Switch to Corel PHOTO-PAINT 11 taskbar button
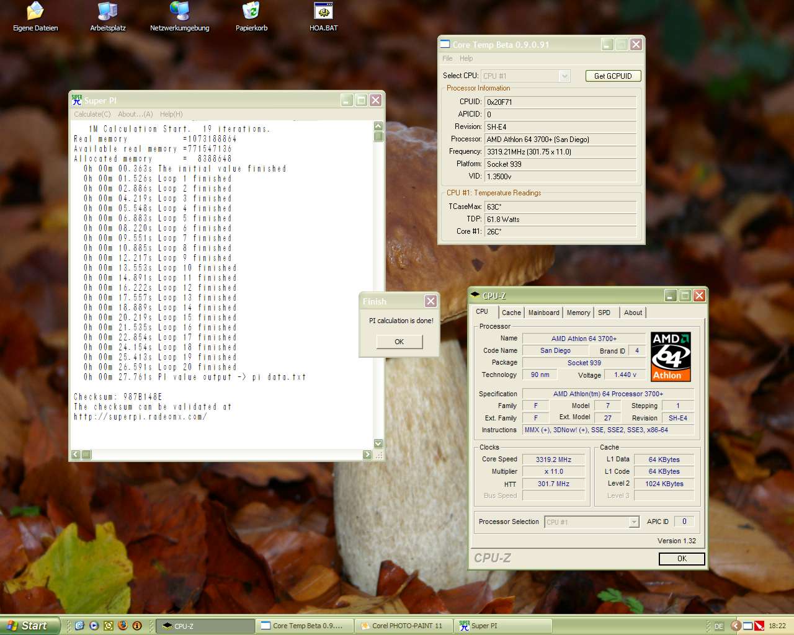The width and height of the screenshot is (794, 635). click(404, 626)
